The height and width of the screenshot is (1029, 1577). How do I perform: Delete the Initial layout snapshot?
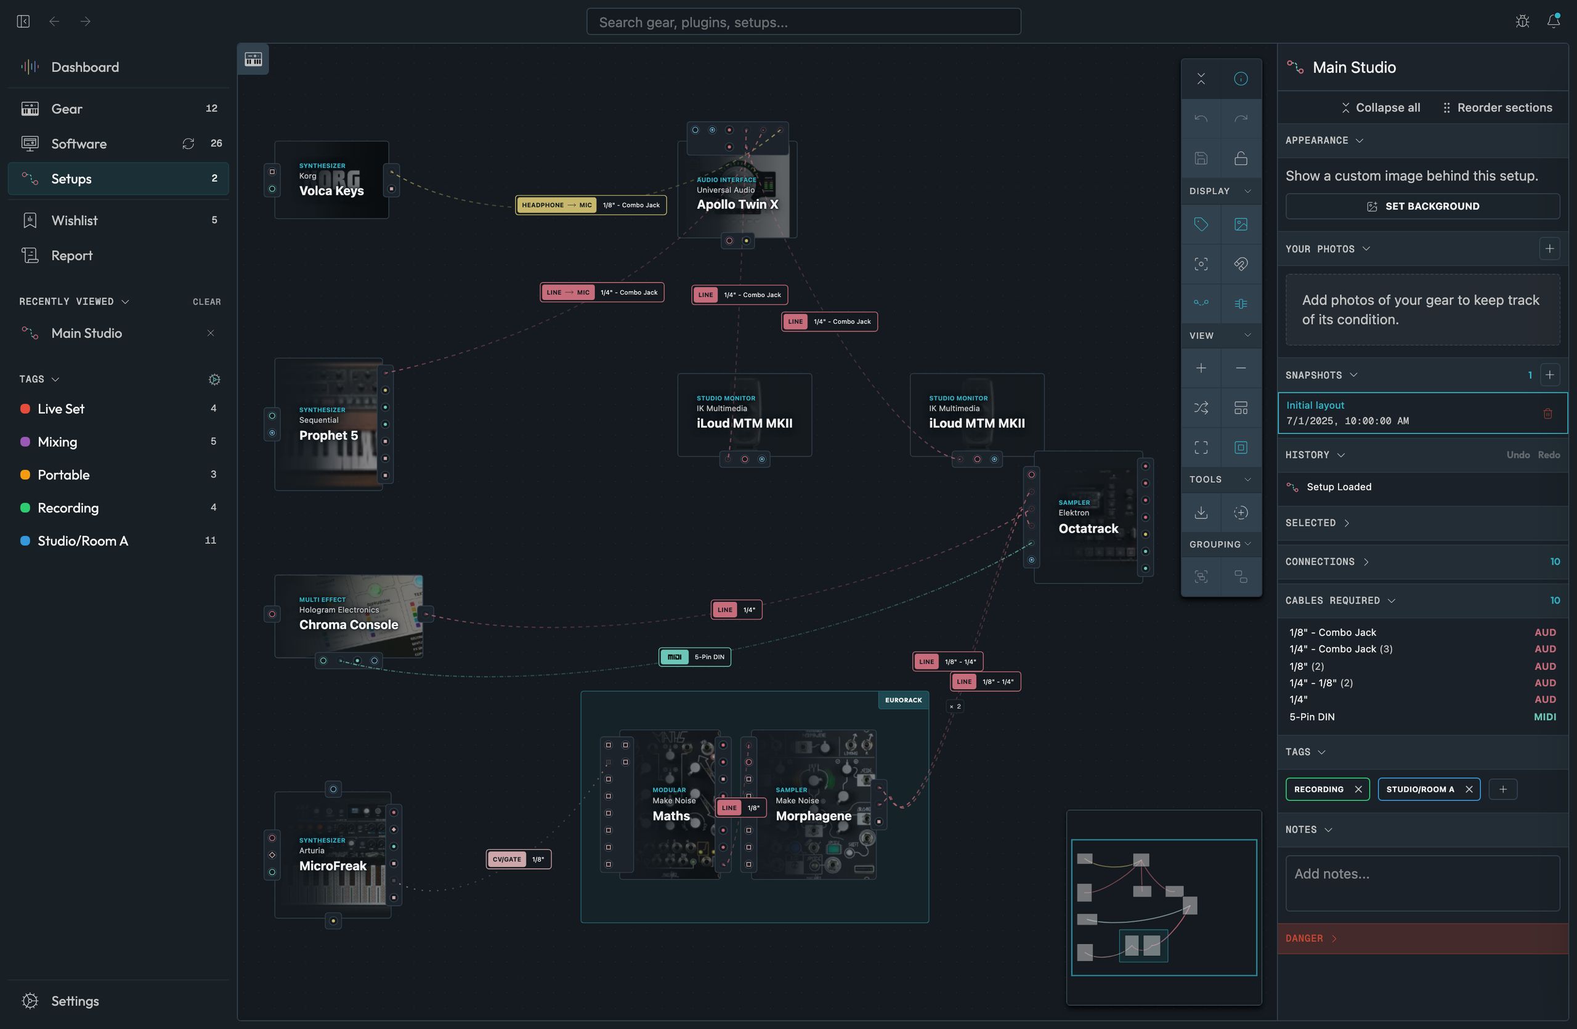[1547, 413]
